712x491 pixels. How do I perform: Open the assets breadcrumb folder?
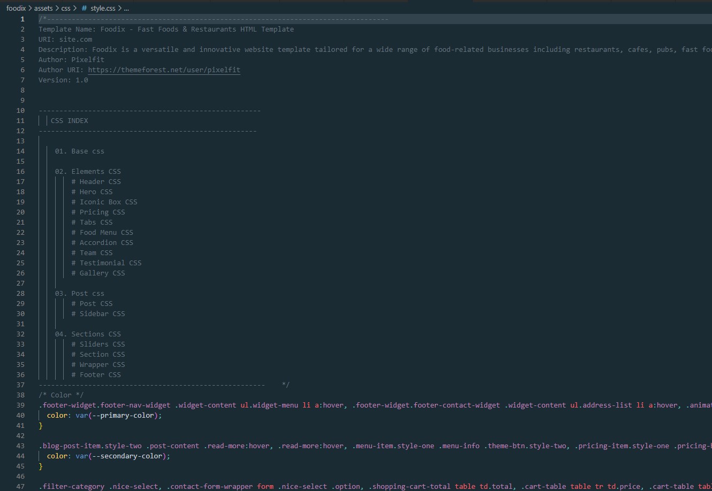[43, 9]
